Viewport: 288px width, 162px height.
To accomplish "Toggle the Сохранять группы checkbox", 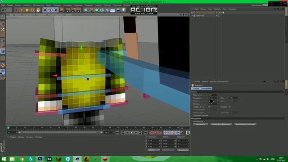I will (209, 116).
